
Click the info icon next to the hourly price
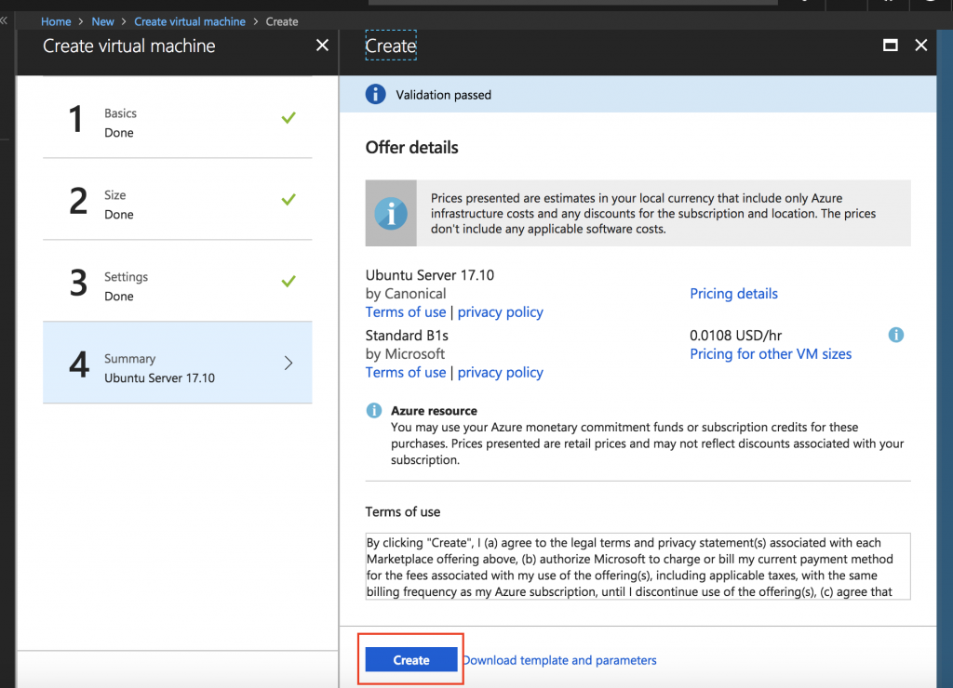895,335
